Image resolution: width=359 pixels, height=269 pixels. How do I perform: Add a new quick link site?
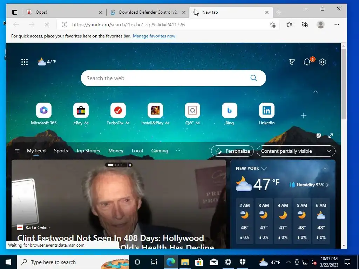coord(304,116)
